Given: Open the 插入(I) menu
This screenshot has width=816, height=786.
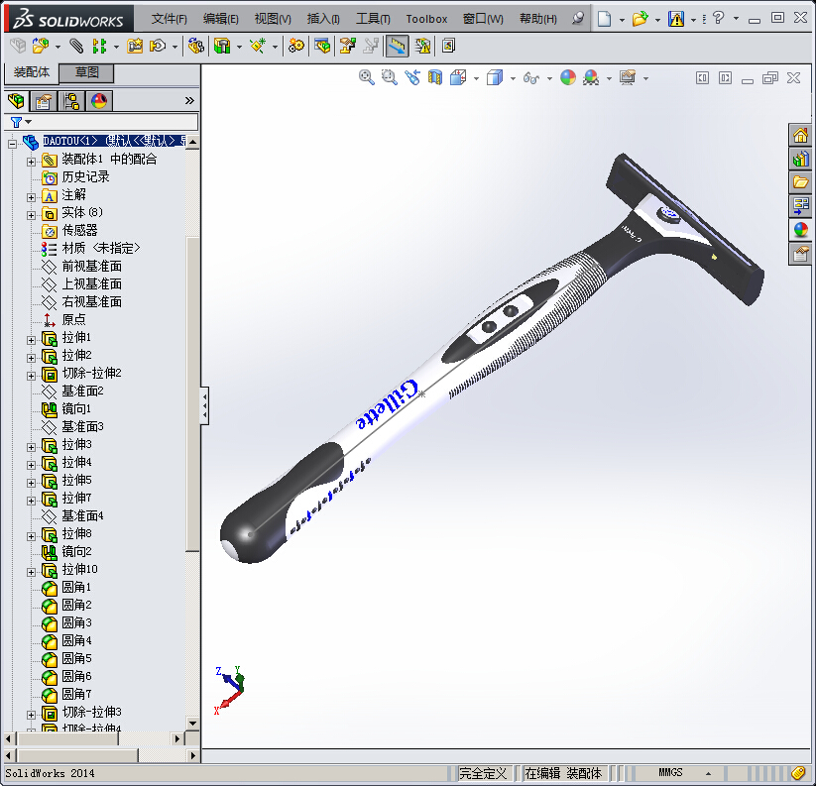Looking at the screenshot, I should pos(323,19).
